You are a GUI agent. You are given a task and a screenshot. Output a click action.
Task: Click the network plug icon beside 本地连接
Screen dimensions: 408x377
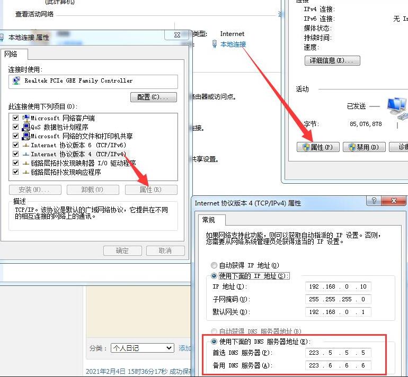214,44
